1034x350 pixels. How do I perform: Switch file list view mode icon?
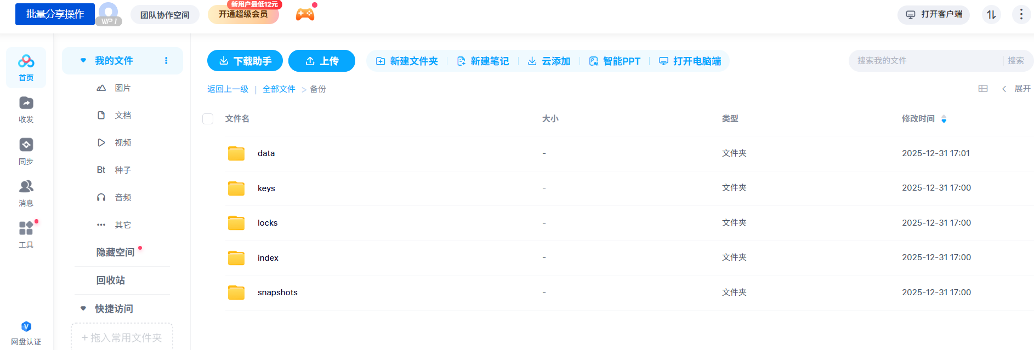point(983,89)
